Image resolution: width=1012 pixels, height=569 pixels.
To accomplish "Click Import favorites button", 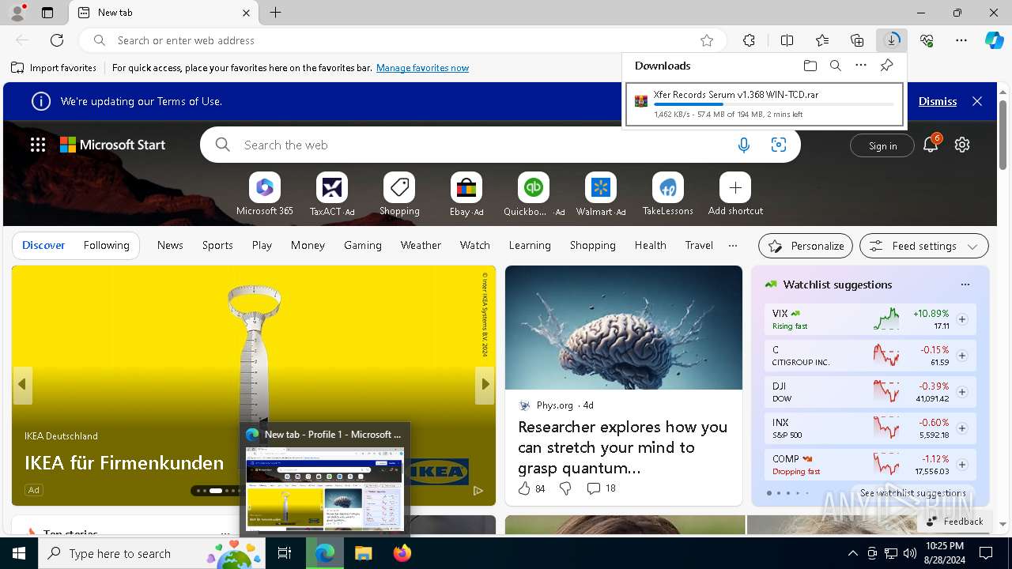I will coord(54,68).
